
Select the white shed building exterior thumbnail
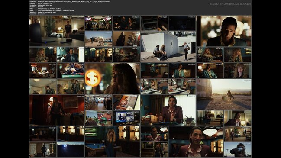pyautogui.click(x=168, y=47)
